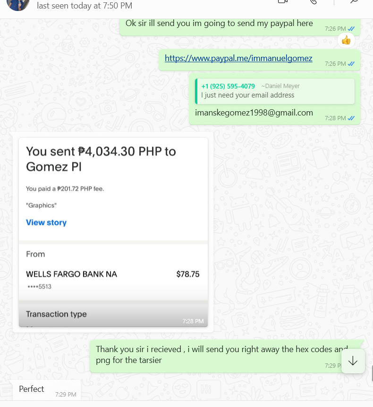Click read receipt ticks beside the Gmail address message
This screenshot has height=407, width=373.
(351, 118)
